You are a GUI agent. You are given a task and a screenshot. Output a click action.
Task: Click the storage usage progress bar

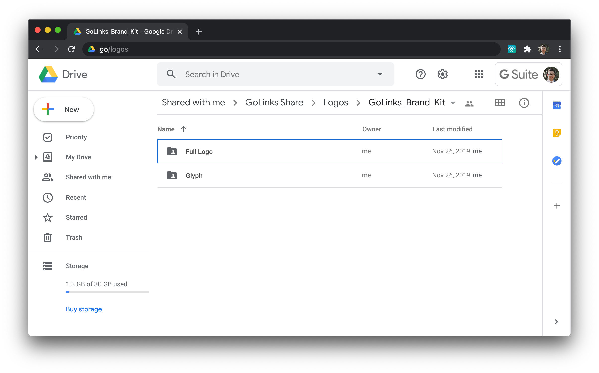pyautogui.click(x=107, y=292)
